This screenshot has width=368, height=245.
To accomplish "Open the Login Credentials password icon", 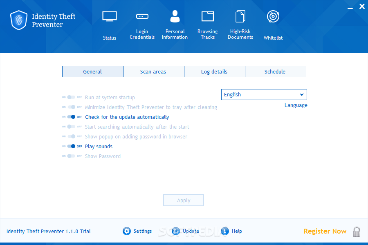I will tap(142, 16).
